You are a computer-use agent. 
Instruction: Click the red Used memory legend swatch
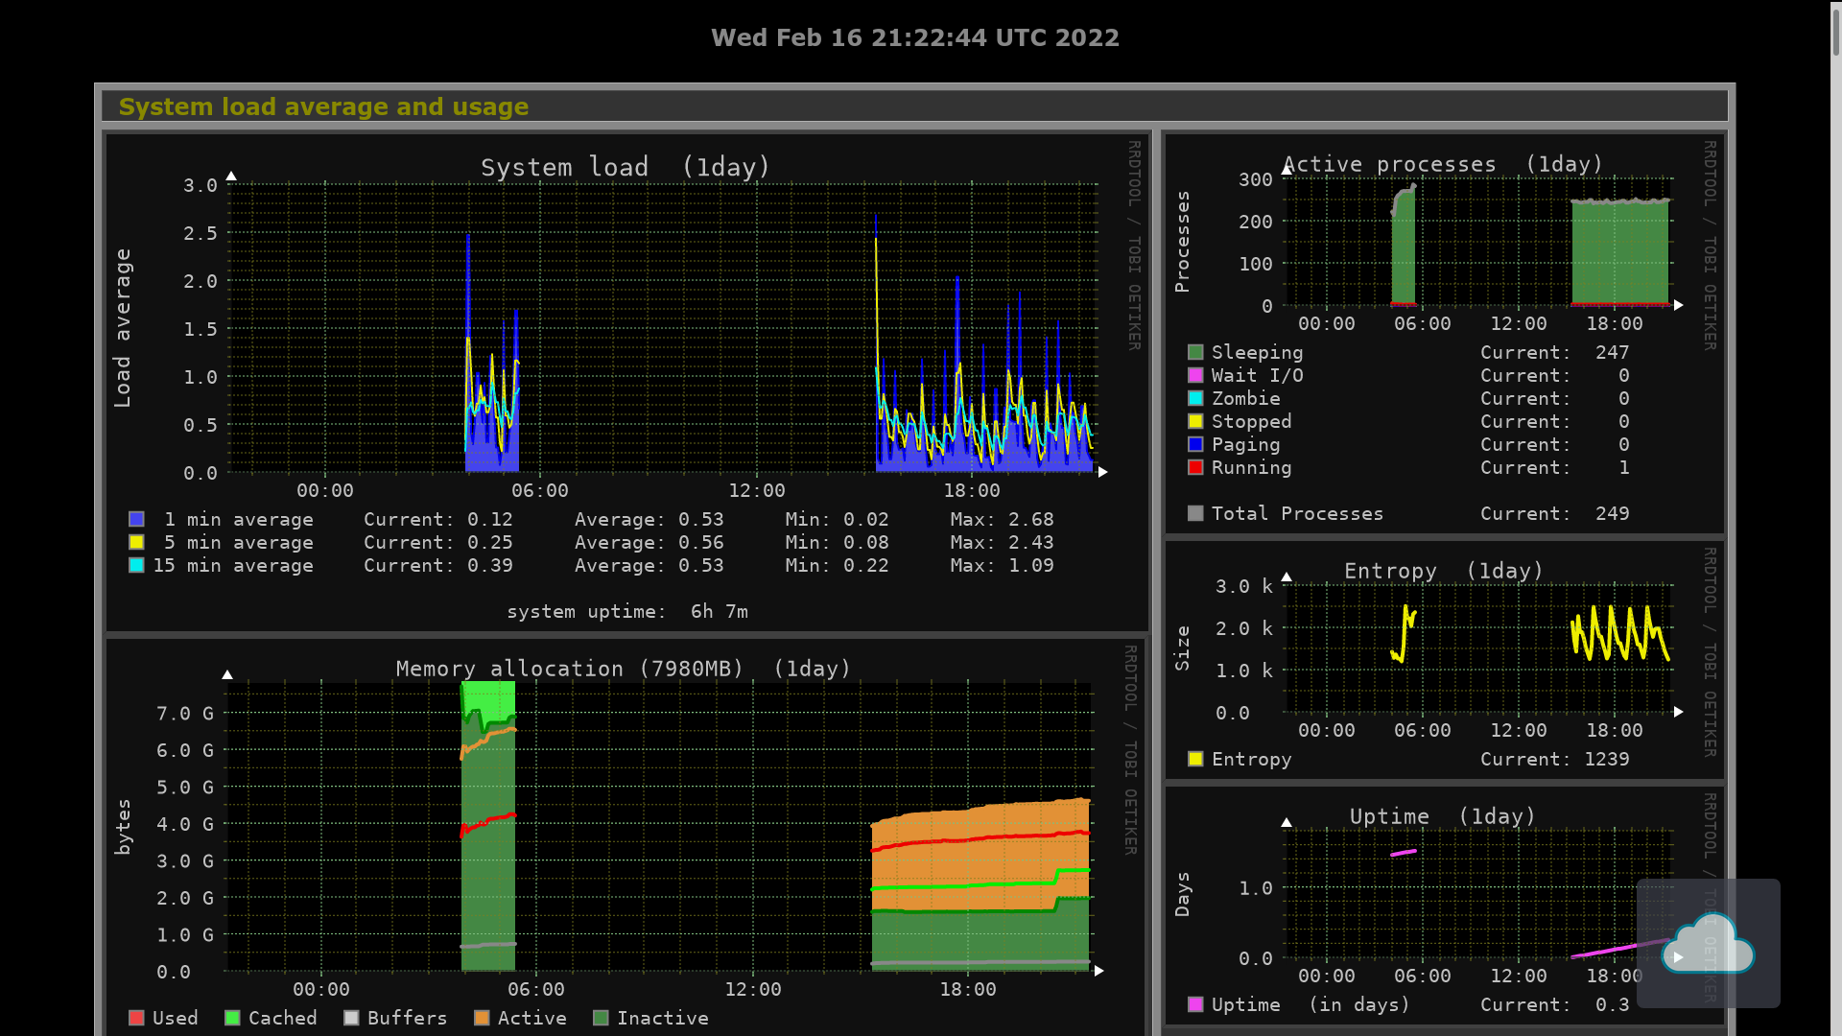click(x=136, y=1018)
